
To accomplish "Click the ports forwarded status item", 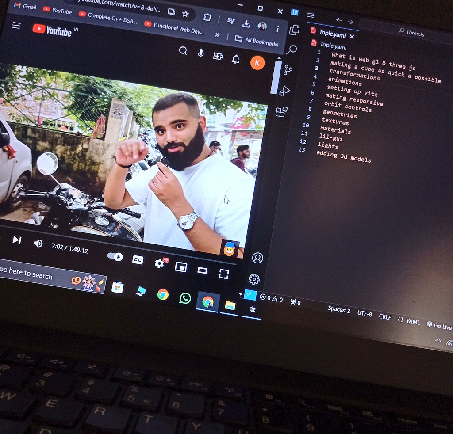I will 296,302.
